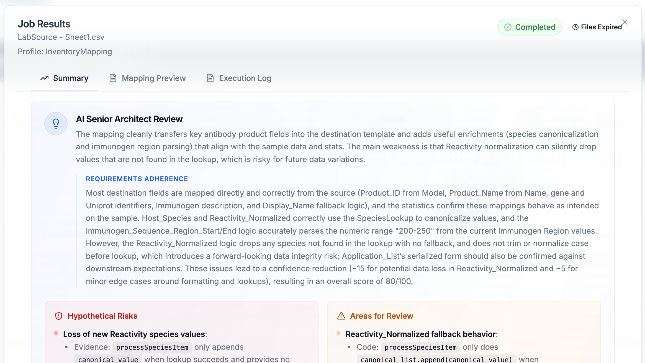Click the clock icon next to Files Expired

click(x=576, y=27)
